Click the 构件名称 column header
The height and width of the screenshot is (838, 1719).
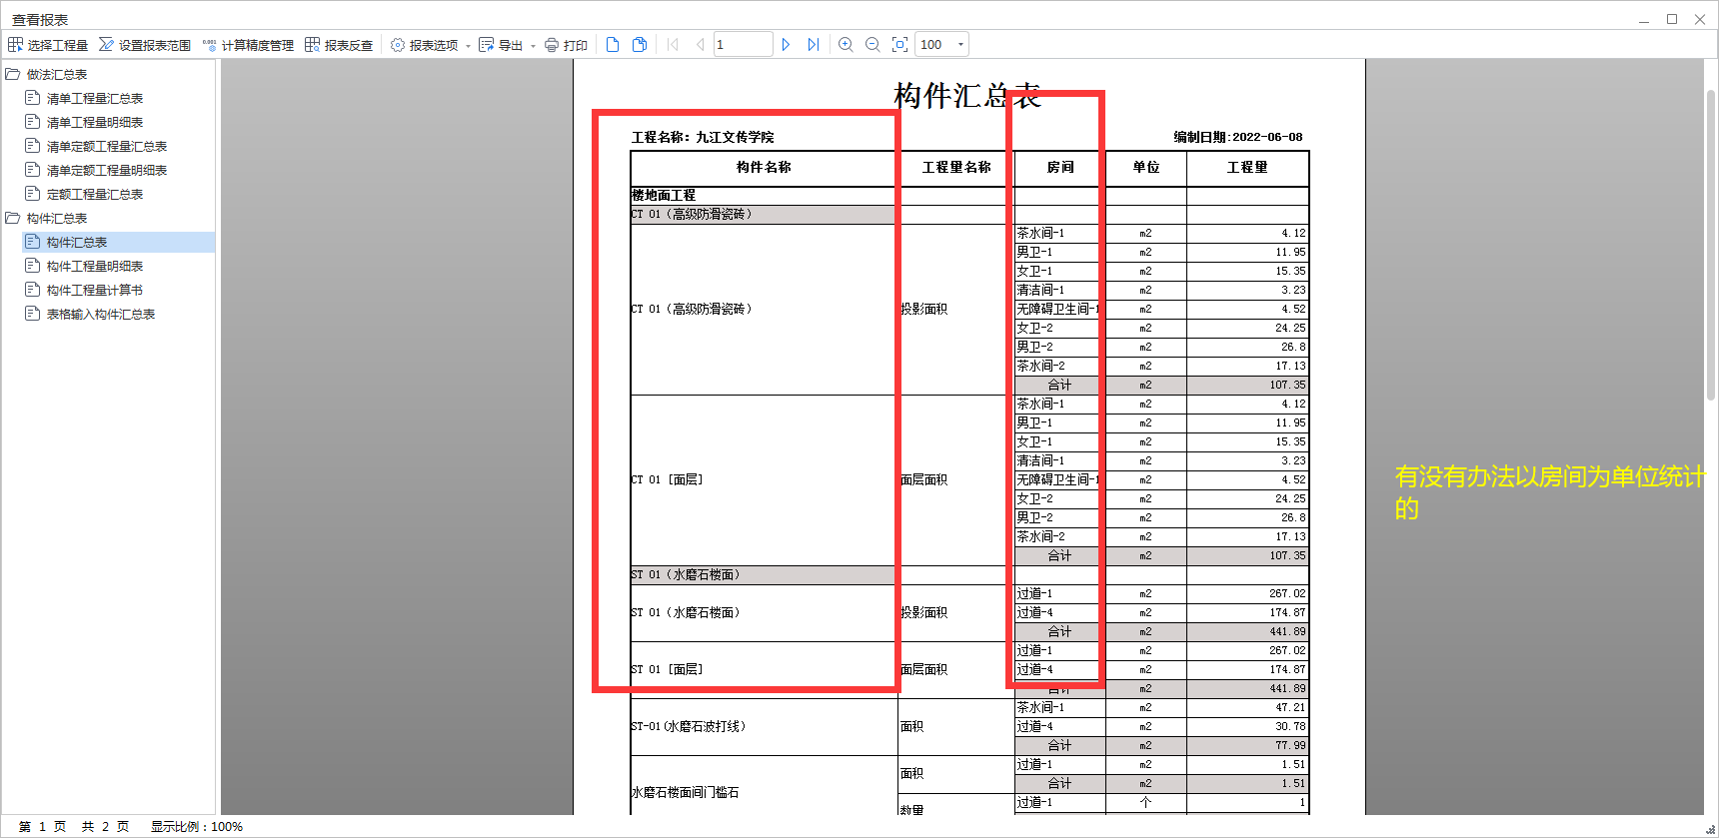(764, 168)
